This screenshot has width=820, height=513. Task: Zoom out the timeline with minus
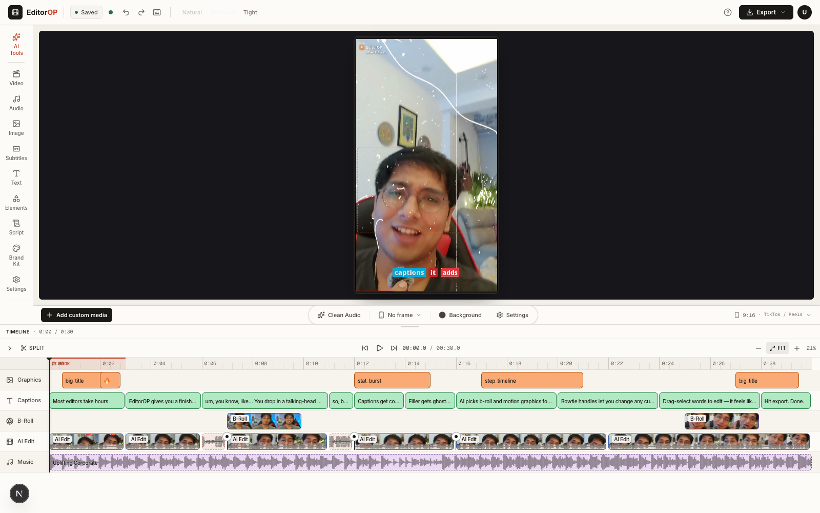[758, 348]
